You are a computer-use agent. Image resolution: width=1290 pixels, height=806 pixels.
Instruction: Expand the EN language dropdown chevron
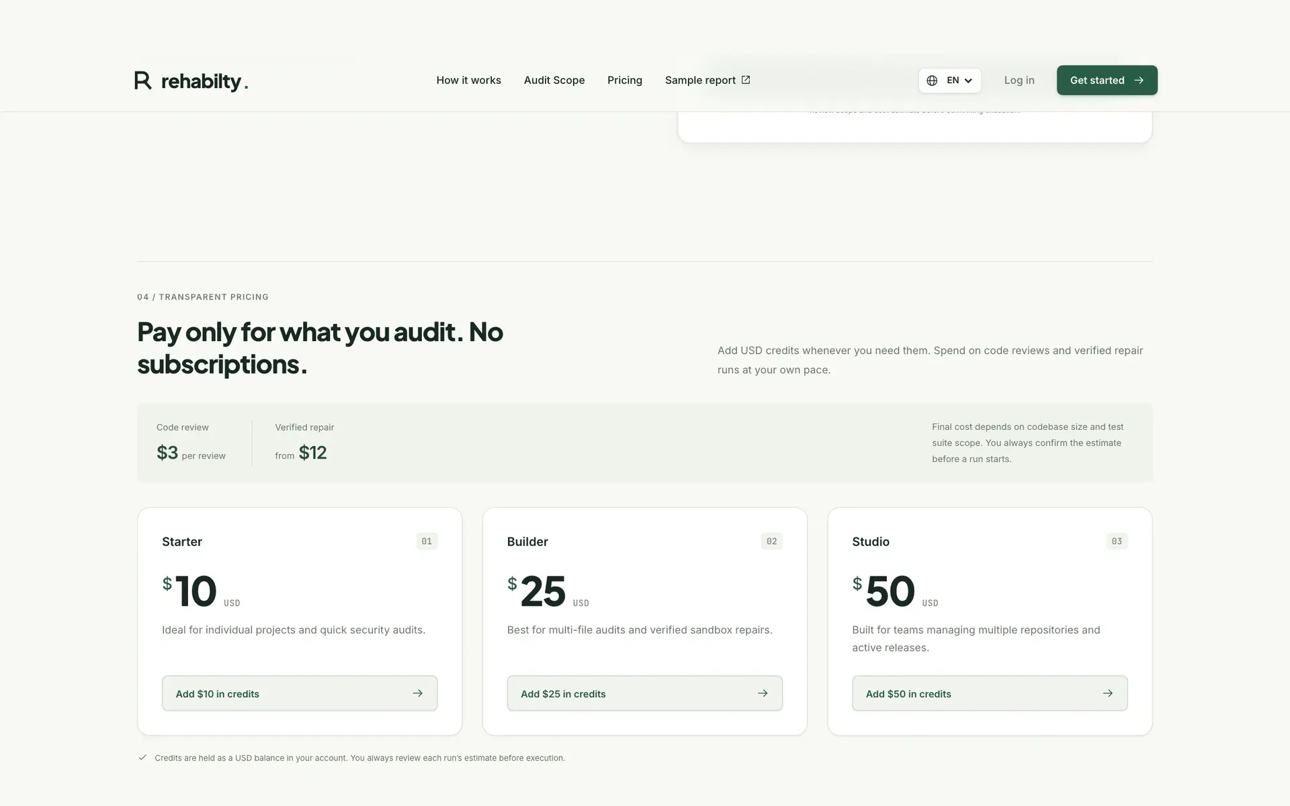pyautogui.click(x=968, y=81)
